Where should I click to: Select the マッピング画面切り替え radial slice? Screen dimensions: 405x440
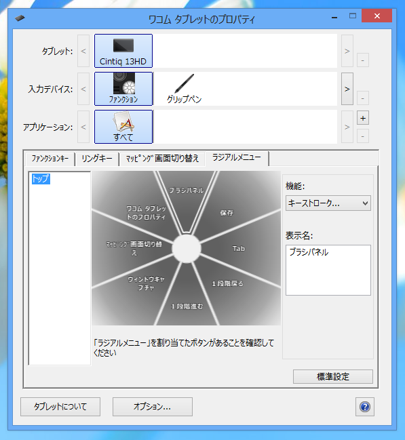pyautogui.click(x=134, y=248)
